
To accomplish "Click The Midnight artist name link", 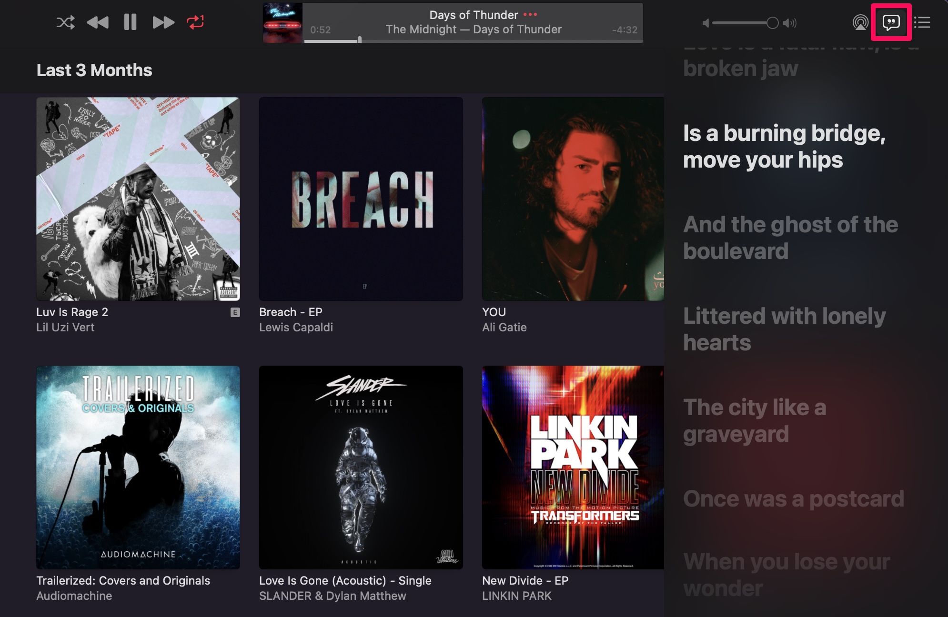I will [422, 29].
